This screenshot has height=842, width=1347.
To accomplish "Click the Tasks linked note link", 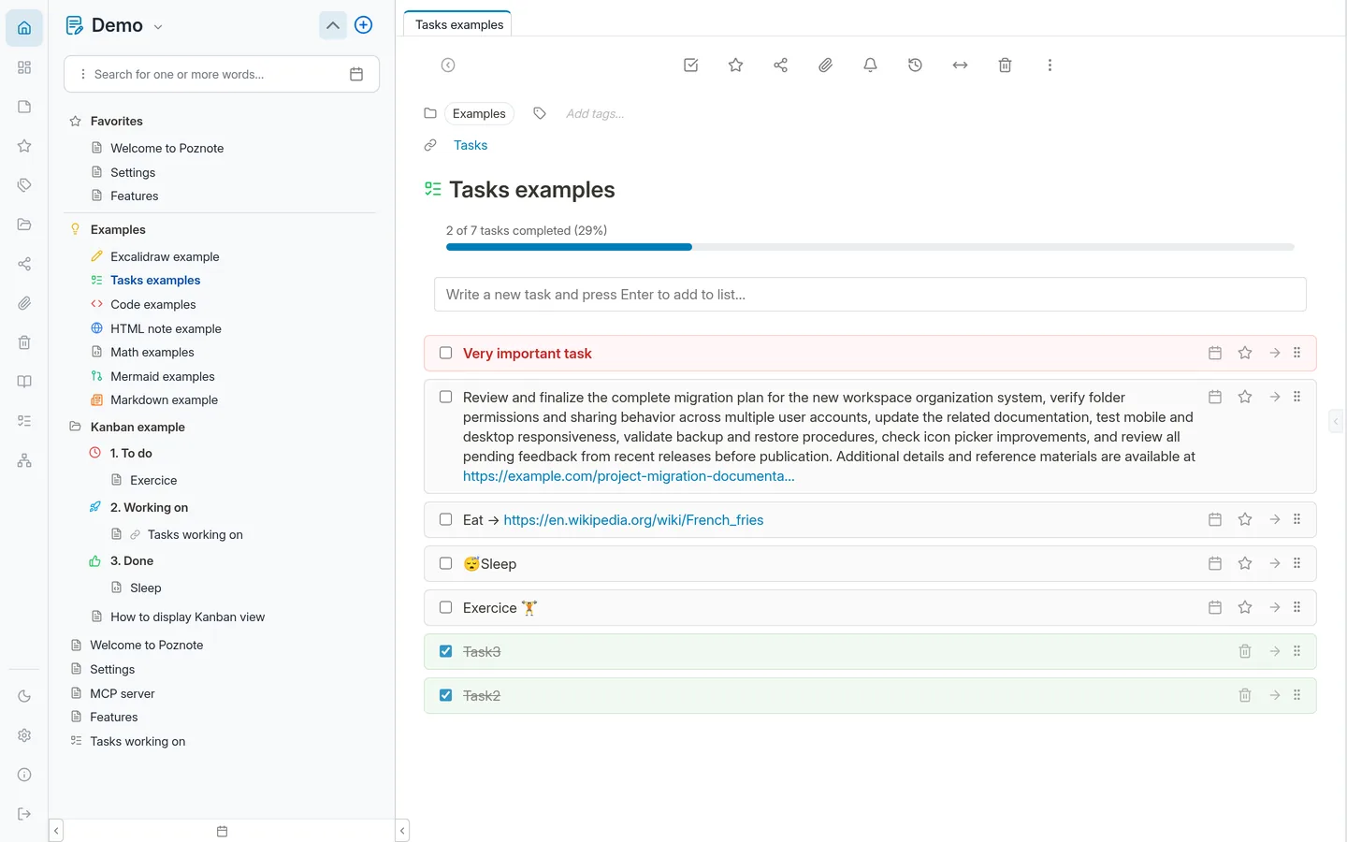I will [x=471, y=145].
